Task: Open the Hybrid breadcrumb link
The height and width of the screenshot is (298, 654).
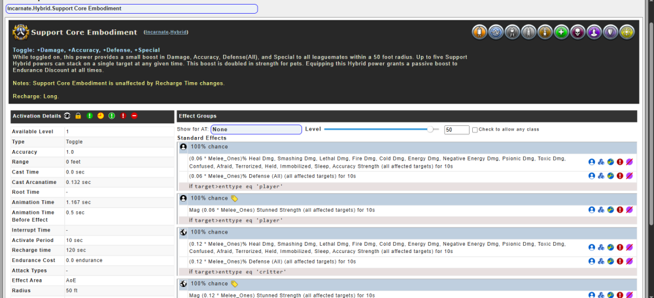Action: 180,32
